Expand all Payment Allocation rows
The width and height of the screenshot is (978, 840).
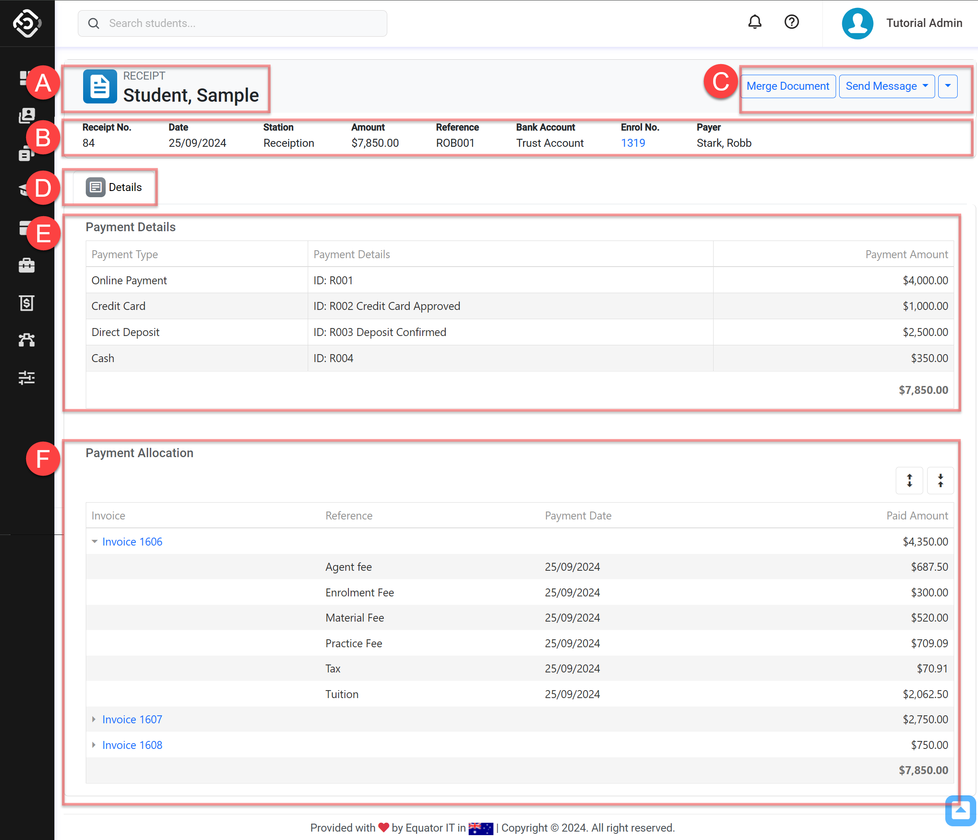(x=909, y=481)
